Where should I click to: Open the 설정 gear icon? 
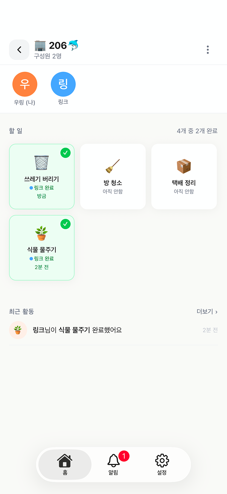162,460
